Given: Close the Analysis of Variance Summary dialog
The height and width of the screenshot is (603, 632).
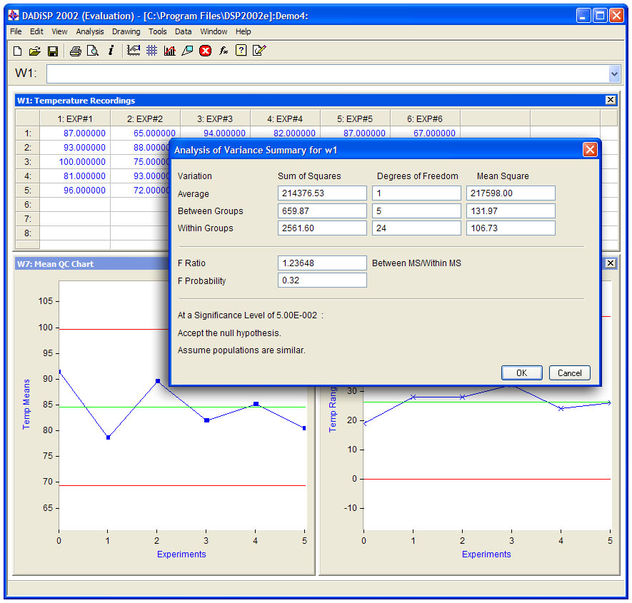Looking at the screenshot, I should tap(590, 150).
